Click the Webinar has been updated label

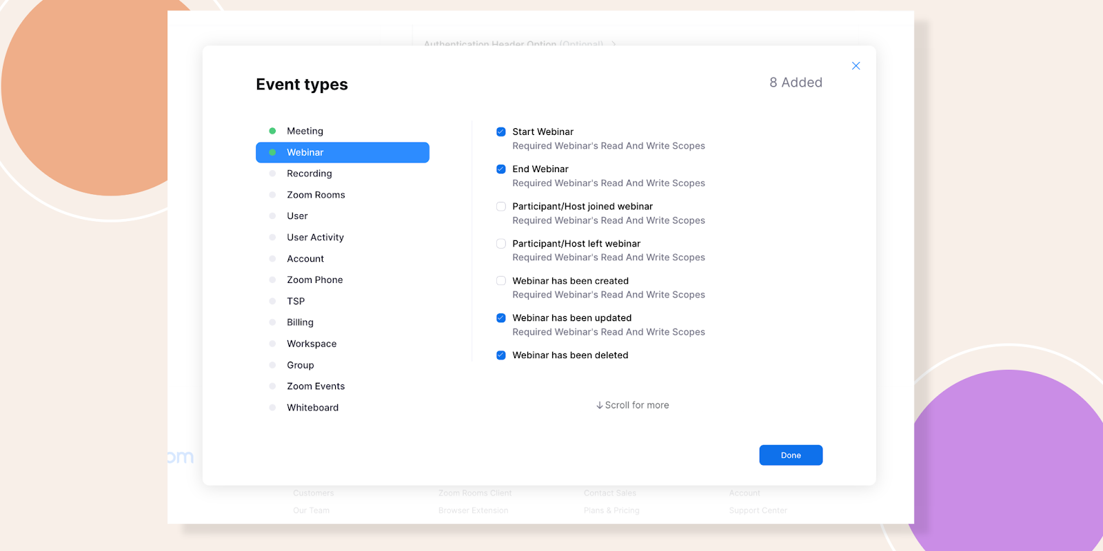[571, 318]
